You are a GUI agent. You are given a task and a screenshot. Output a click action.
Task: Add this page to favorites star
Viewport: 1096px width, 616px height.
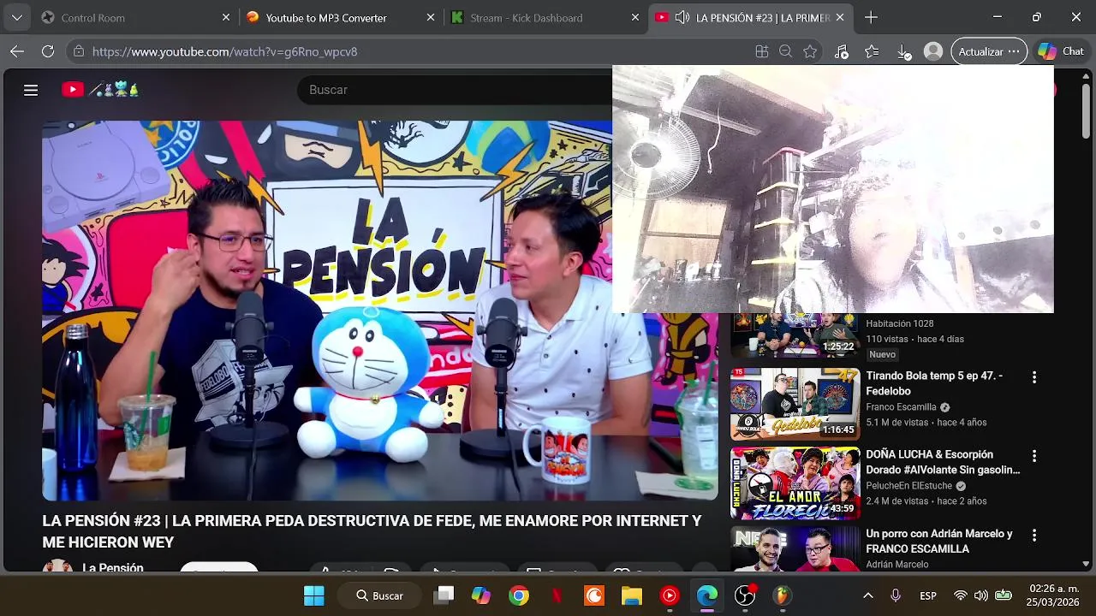pos(810,51)
